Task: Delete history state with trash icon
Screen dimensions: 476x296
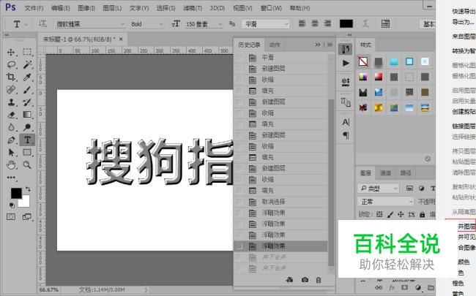Action: tap(319, 280)
